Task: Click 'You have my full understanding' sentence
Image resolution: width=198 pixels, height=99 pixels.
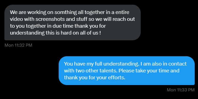Action: click(x=101, y=64)
